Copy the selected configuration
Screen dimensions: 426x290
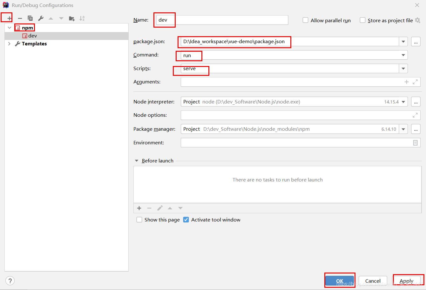click(x=30, y=18)
